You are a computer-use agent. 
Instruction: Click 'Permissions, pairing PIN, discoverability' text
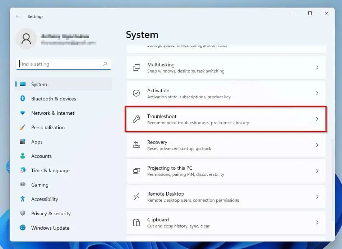click(186, 174)
